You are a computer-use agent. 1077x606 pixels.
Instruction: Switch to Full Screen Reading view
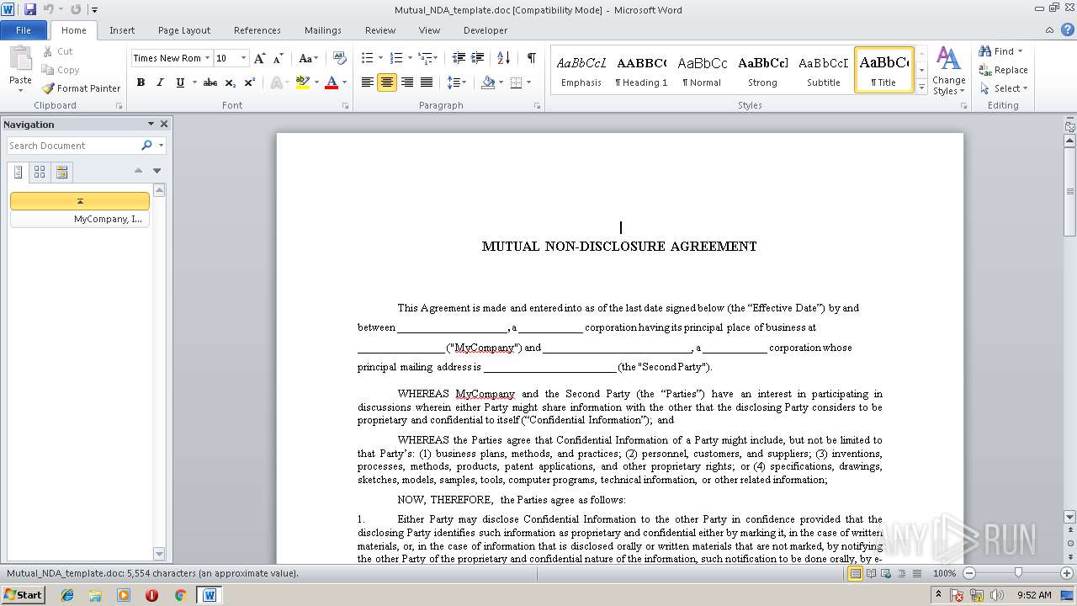871,573
